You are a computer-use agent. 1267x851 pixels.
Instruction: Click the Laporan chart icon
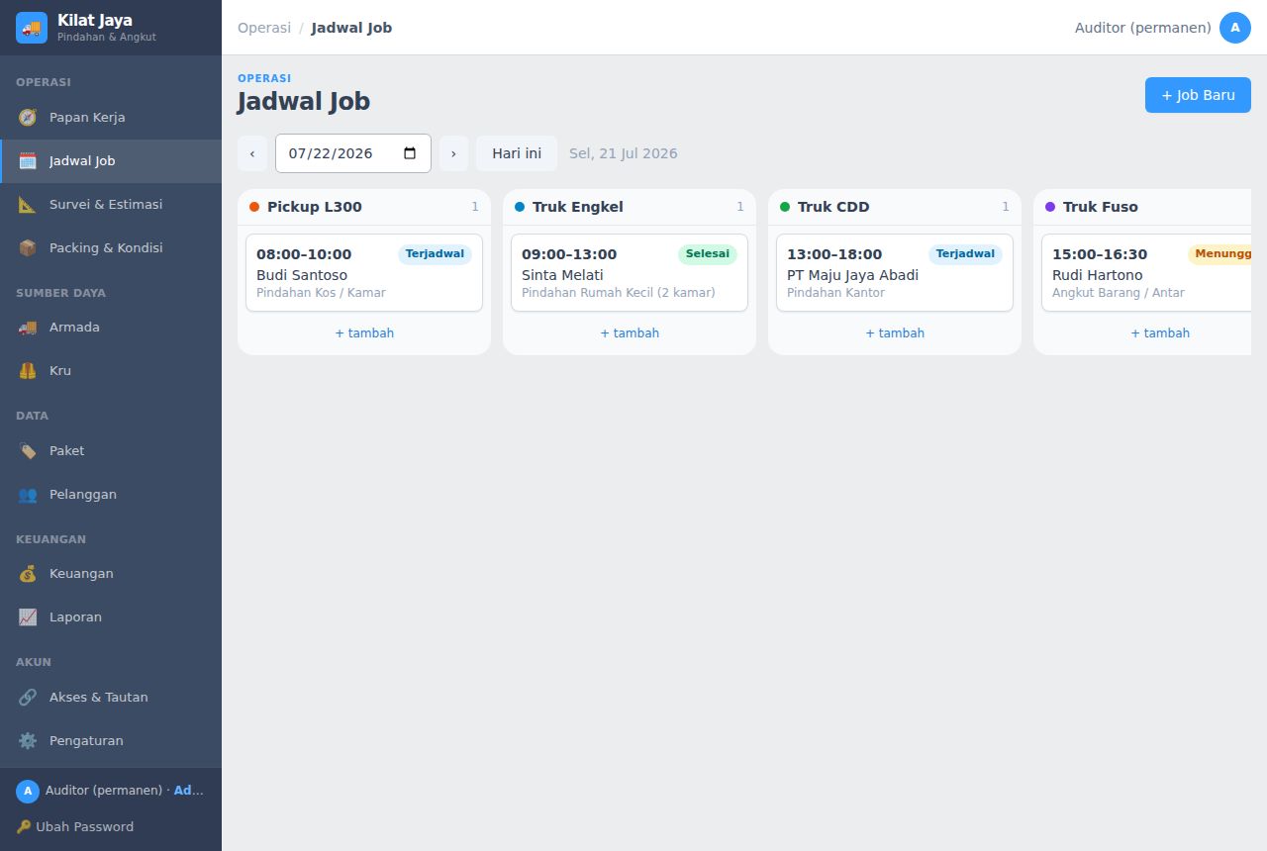click(28, 617)
